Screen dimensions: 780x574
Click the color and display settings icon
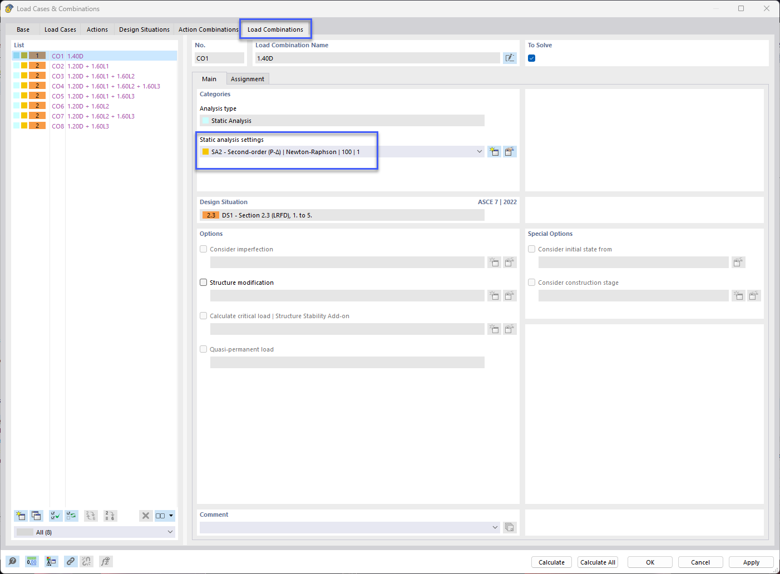[51, 561]
